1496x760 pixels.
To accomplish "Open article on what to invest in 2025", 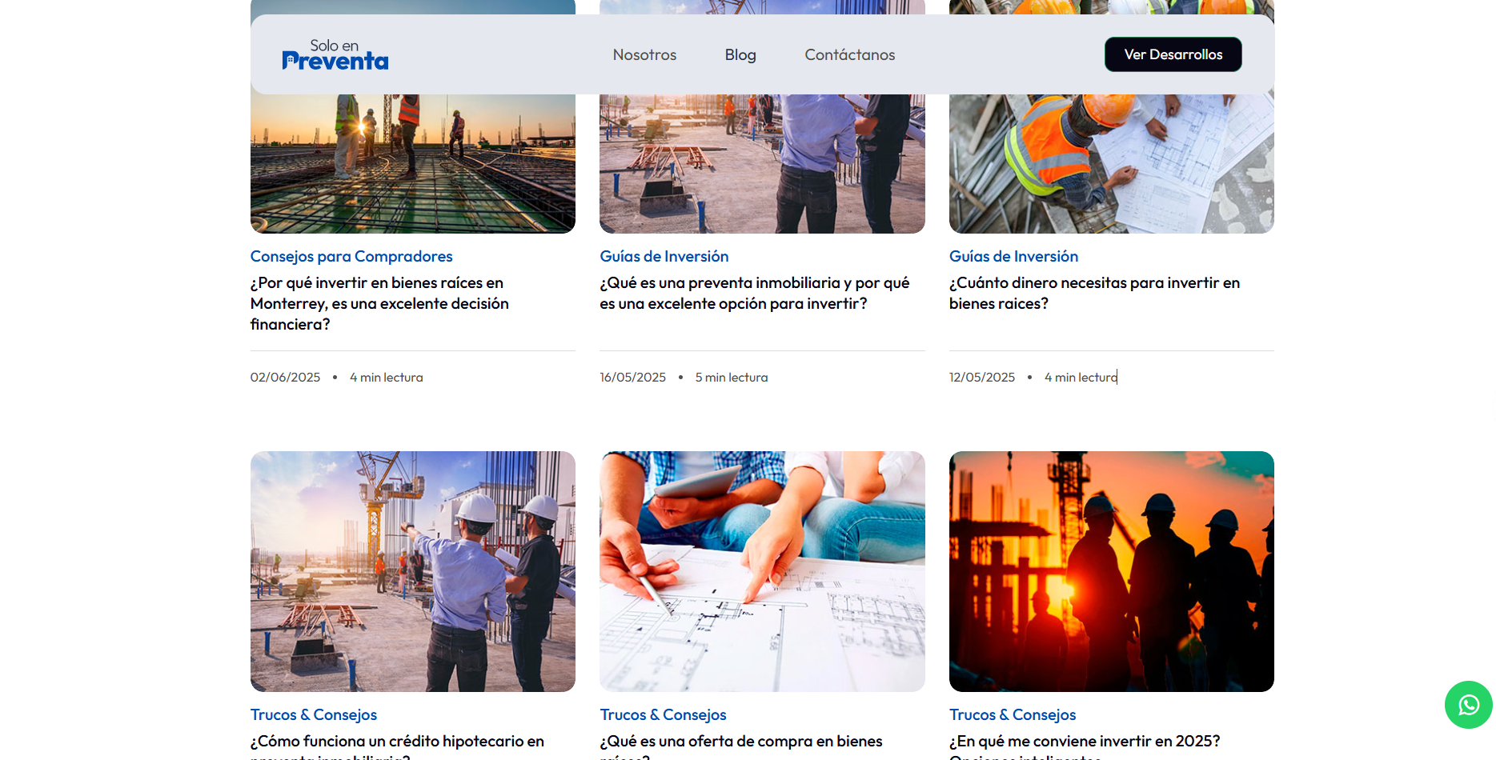I will point(1084,742).
